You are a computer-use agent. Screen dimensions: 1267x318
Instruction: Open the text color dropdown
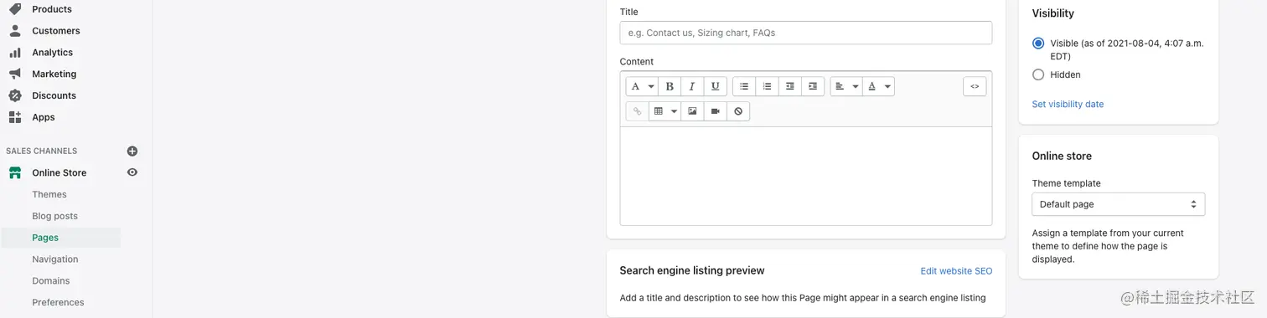pos(878,86)
